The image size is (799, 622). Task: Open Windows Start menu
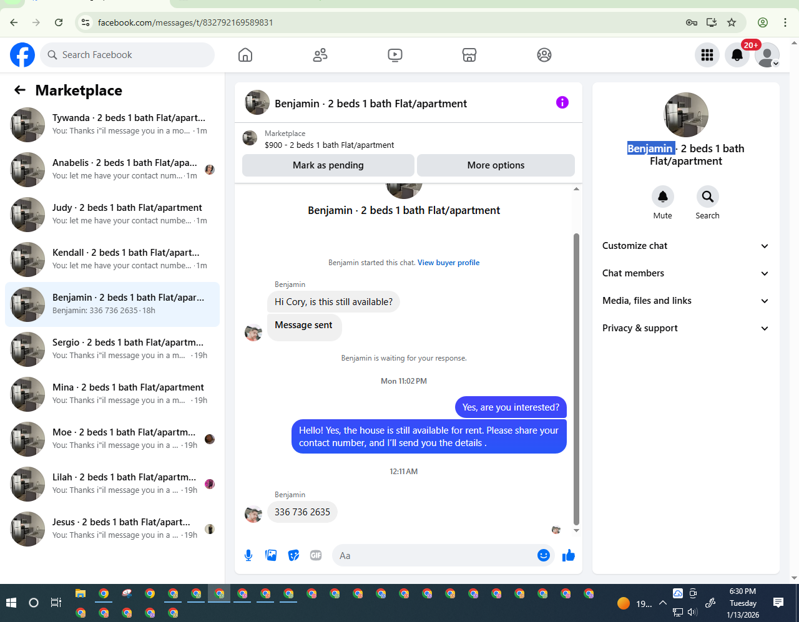tap(11, 603)
